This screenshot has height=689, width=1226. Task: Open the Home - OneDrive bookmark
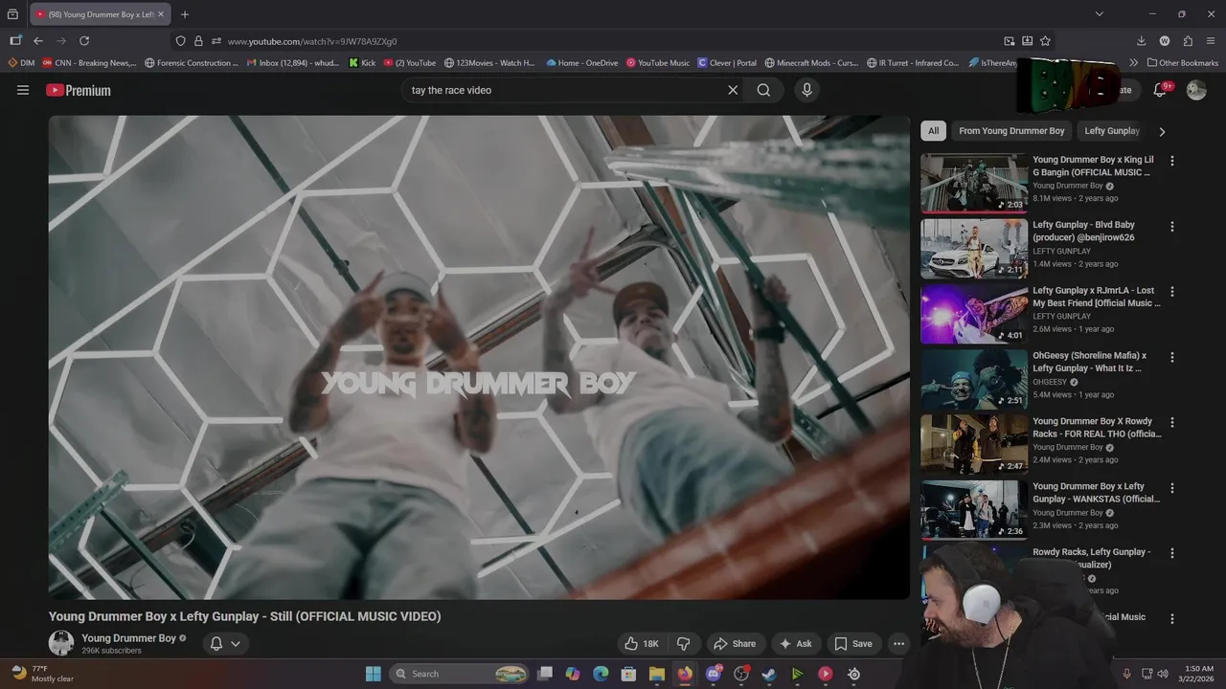coord(581,62)
